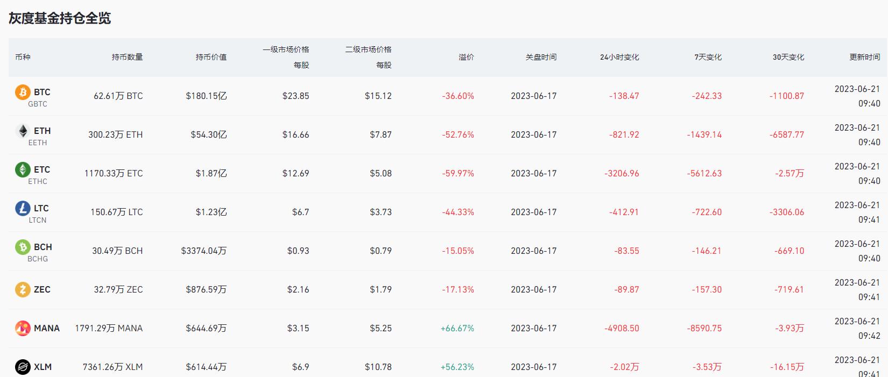The image size is (888, 377).
Task: Click the -1439.14 7-day change
Action: (704, 134)
